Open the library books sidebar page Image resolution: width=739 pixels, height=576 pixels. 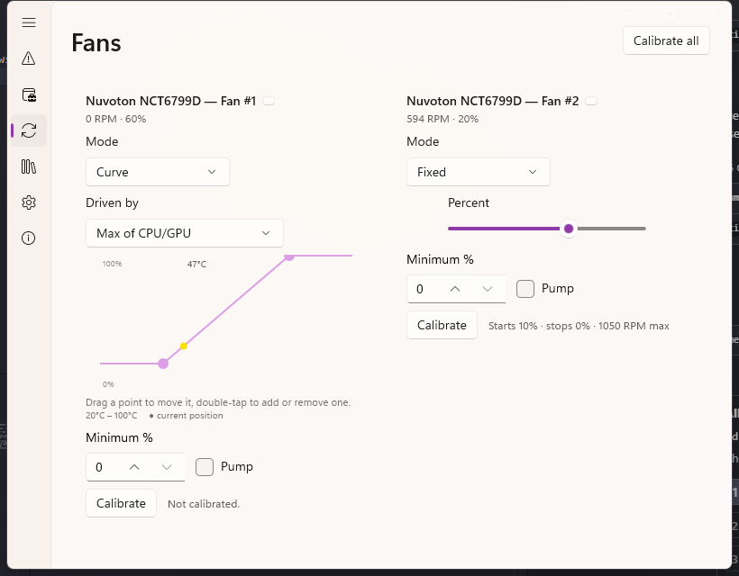pyautogui.click(x=29, y=166)
